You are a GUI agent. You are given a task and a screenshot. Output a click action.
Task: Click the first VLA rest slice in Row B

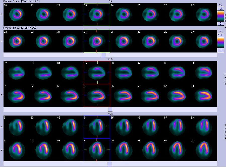click(16, 95)
